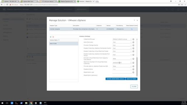
Task: Delete the selected instance with red X icon
Action: (53, 37)
